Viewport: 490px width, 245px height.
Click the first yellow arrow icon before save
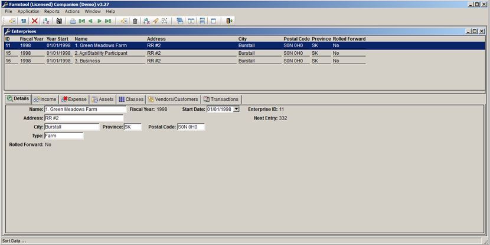[x=12, y=21]
